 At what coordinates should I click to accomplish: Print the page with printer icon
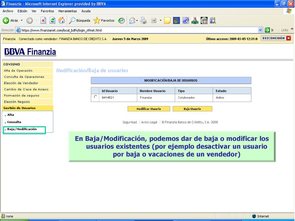click(143, 20)
